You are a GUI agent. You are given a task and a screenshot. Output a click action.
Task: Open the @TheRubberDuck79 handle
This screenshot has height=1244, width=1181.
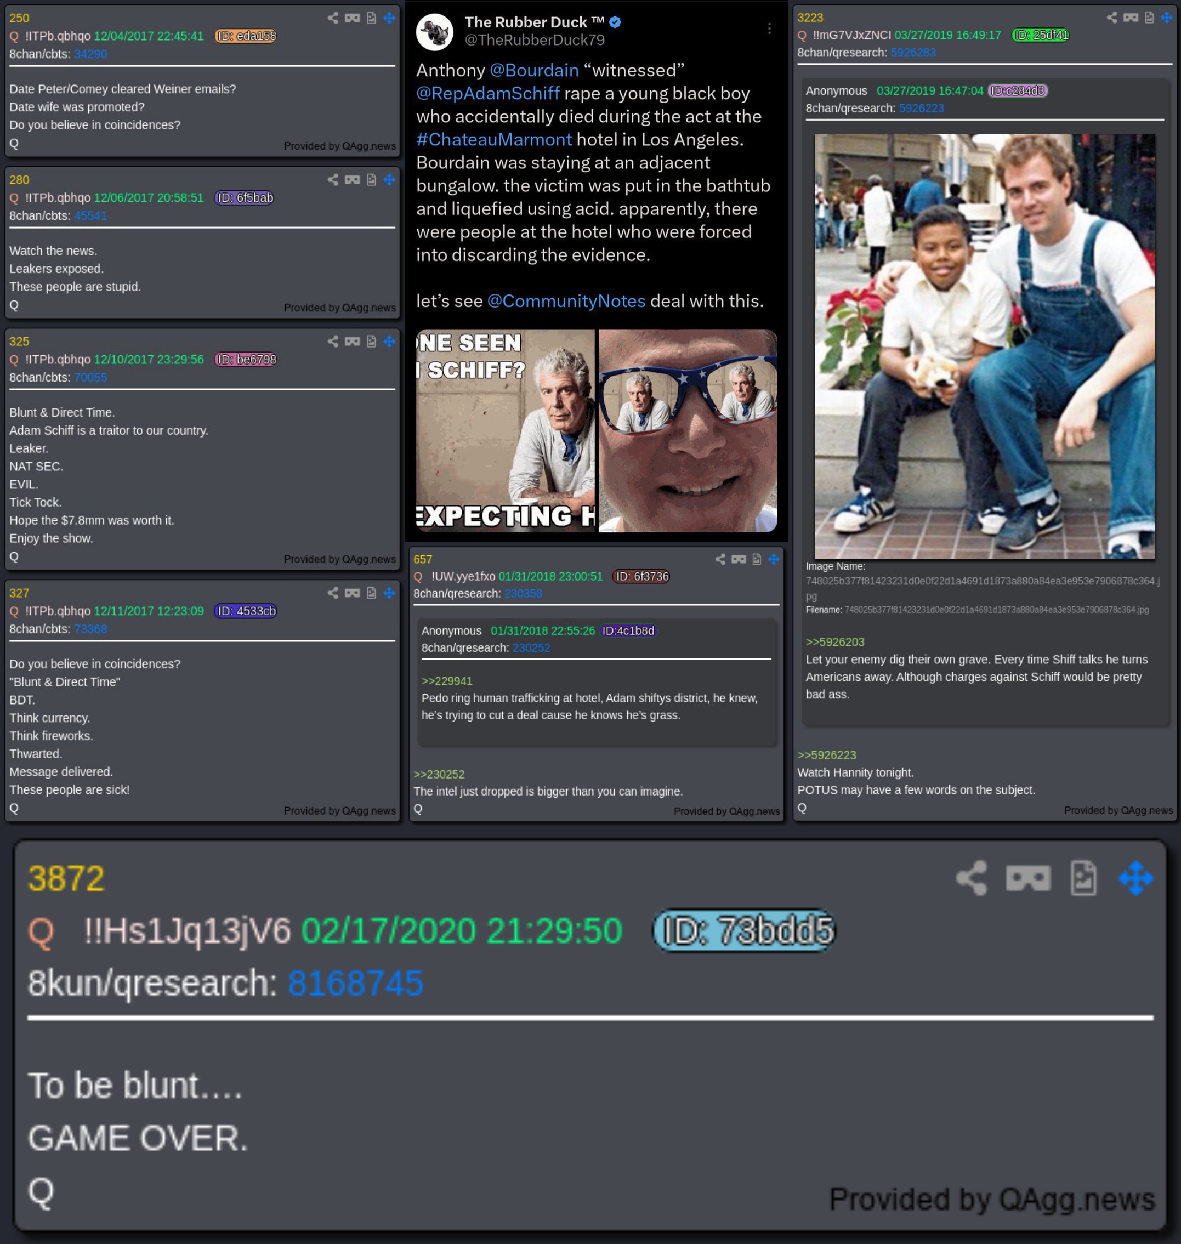(x=535, y=40)
